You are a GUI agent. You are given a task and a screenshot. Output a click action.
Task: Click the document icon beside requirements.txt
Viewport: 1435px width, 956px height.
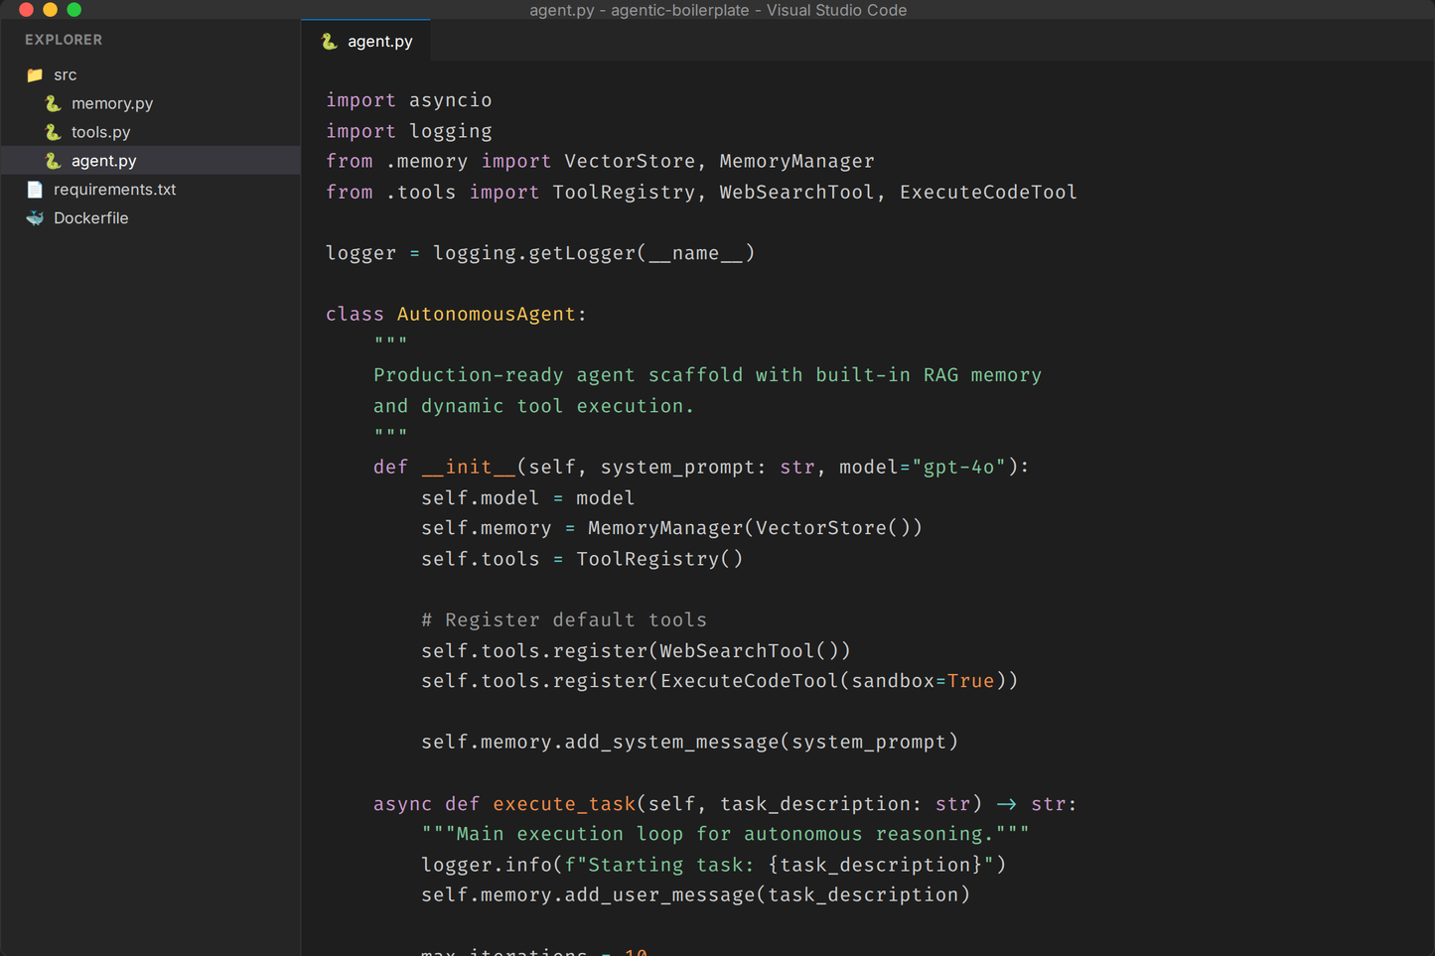(35, 190)
